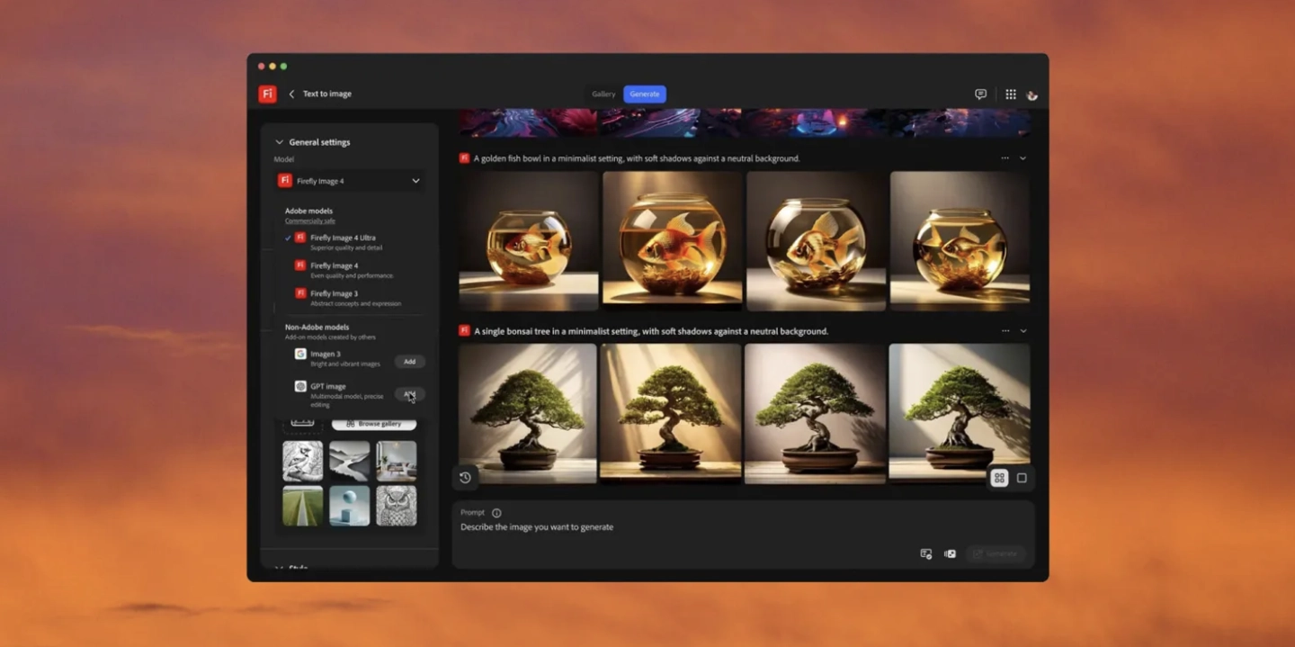Open the user profile avatar
This screenshot has height=647, width=1295.
pyautogui.click(x=1032, y=94)
